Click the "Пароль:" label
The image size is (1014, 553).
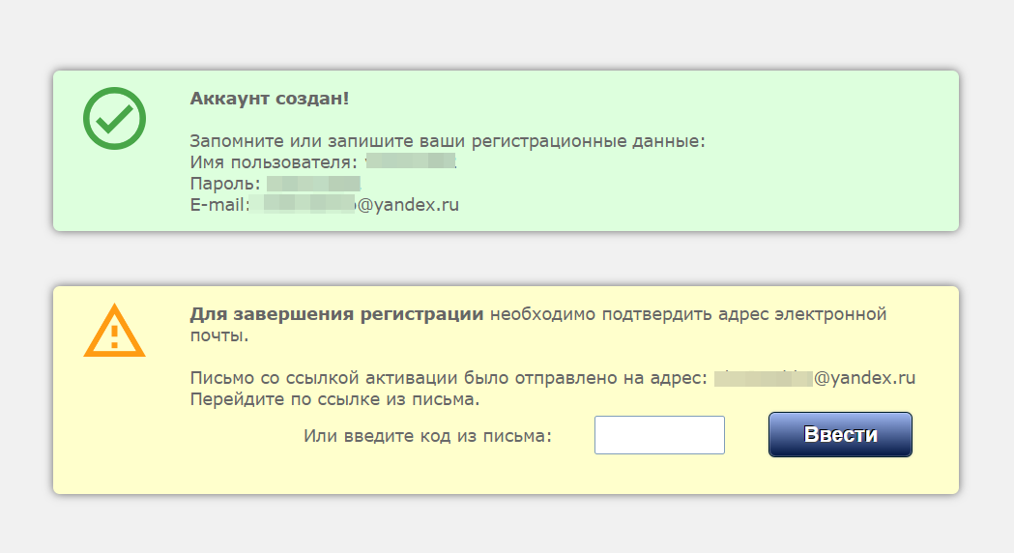click(225, 184)
